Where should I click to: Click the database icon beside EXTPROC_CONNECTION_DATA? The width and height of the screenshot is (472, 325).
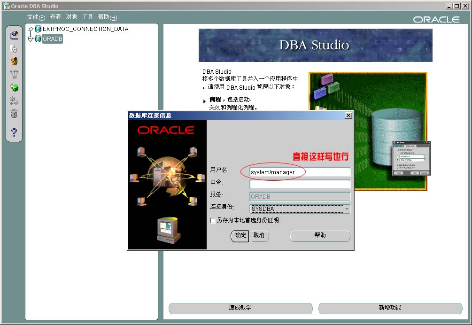(x=38, y=29)
